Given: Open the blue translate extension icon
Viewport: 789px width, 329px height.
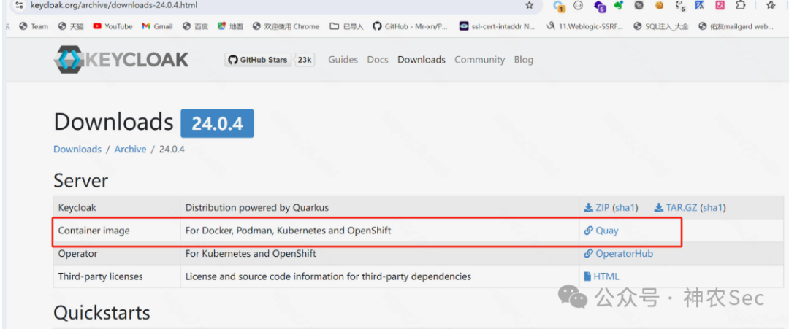Looking at the screenshot, I should pos(699,5).
